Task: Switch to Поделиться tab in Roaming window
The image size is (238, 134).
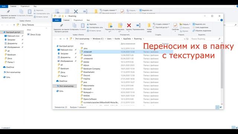Action: [78, 20]
